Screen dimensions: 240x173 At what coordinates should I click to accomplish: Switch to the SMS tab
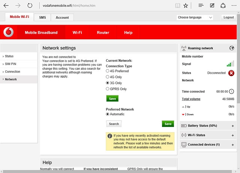[42, 18]
